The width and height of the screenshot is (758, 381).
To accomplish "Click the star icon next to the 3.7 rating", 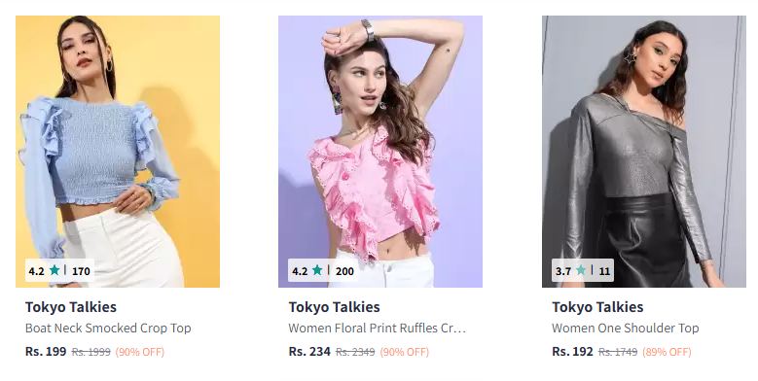I will tap(581, 270).
